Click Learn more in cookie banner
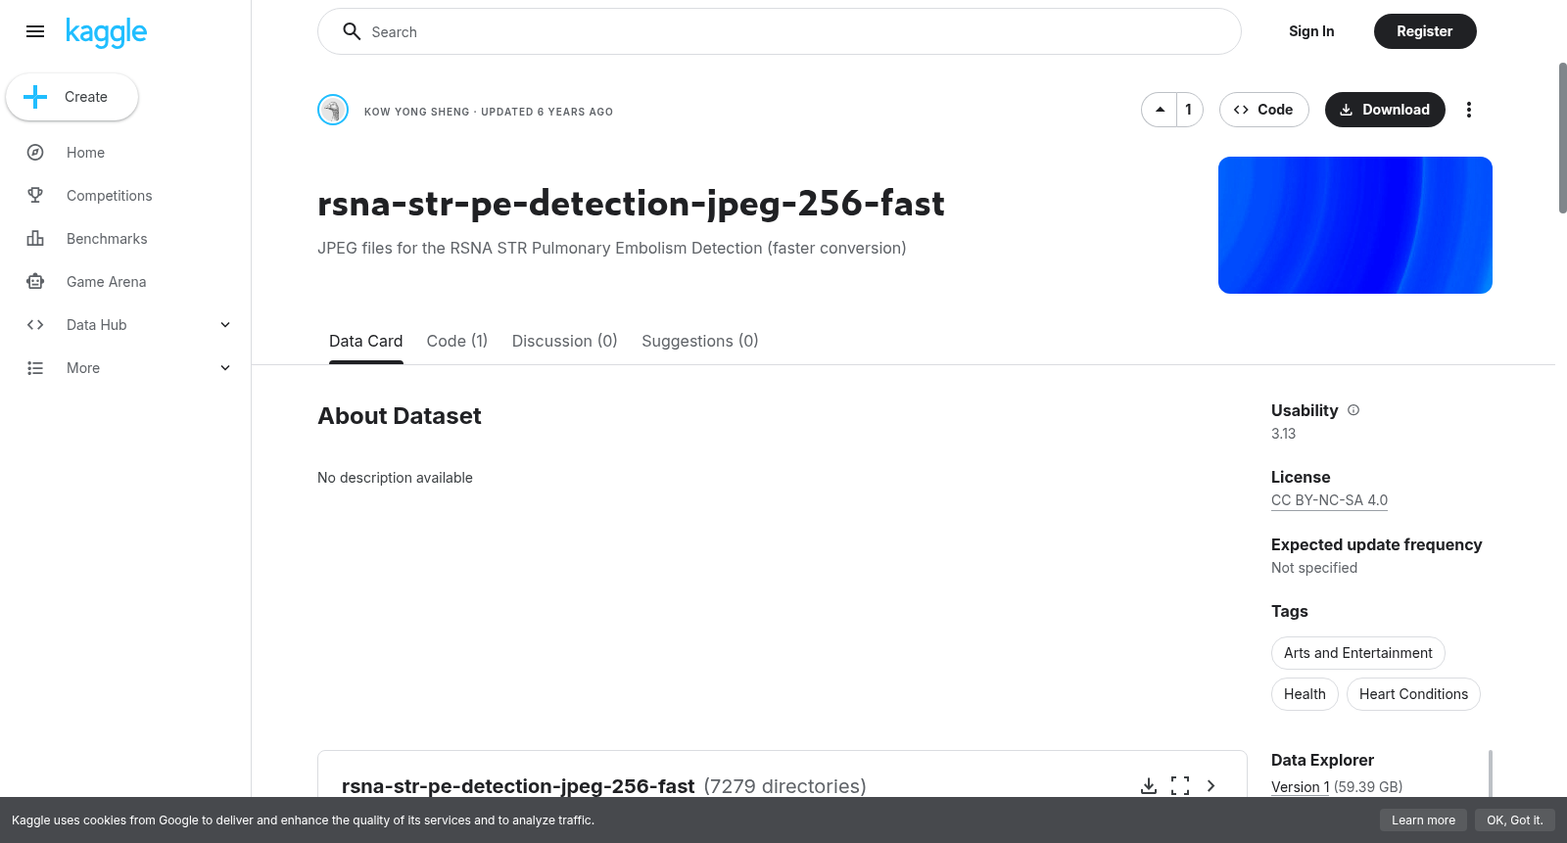This screenshot has height=843, width=1567. pyautogui.click(x=1424, y=820)
